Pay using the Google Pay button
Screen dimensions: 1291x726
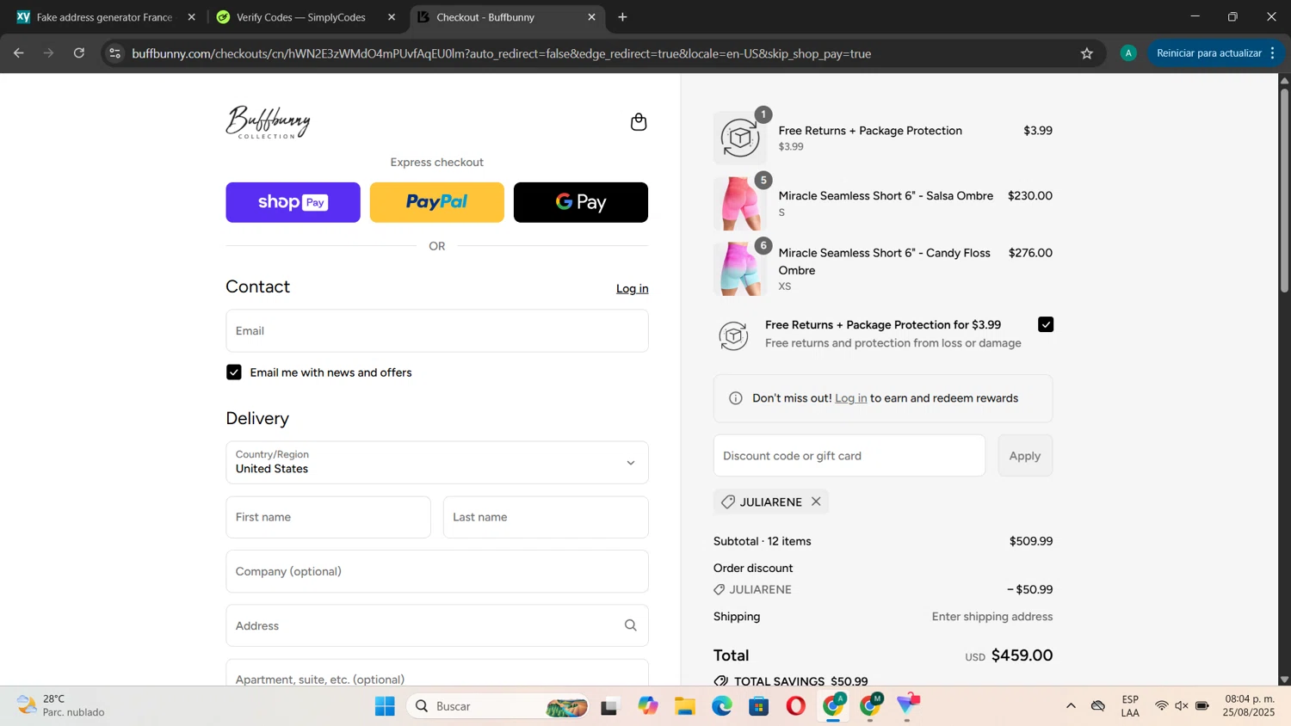[581, 202]
